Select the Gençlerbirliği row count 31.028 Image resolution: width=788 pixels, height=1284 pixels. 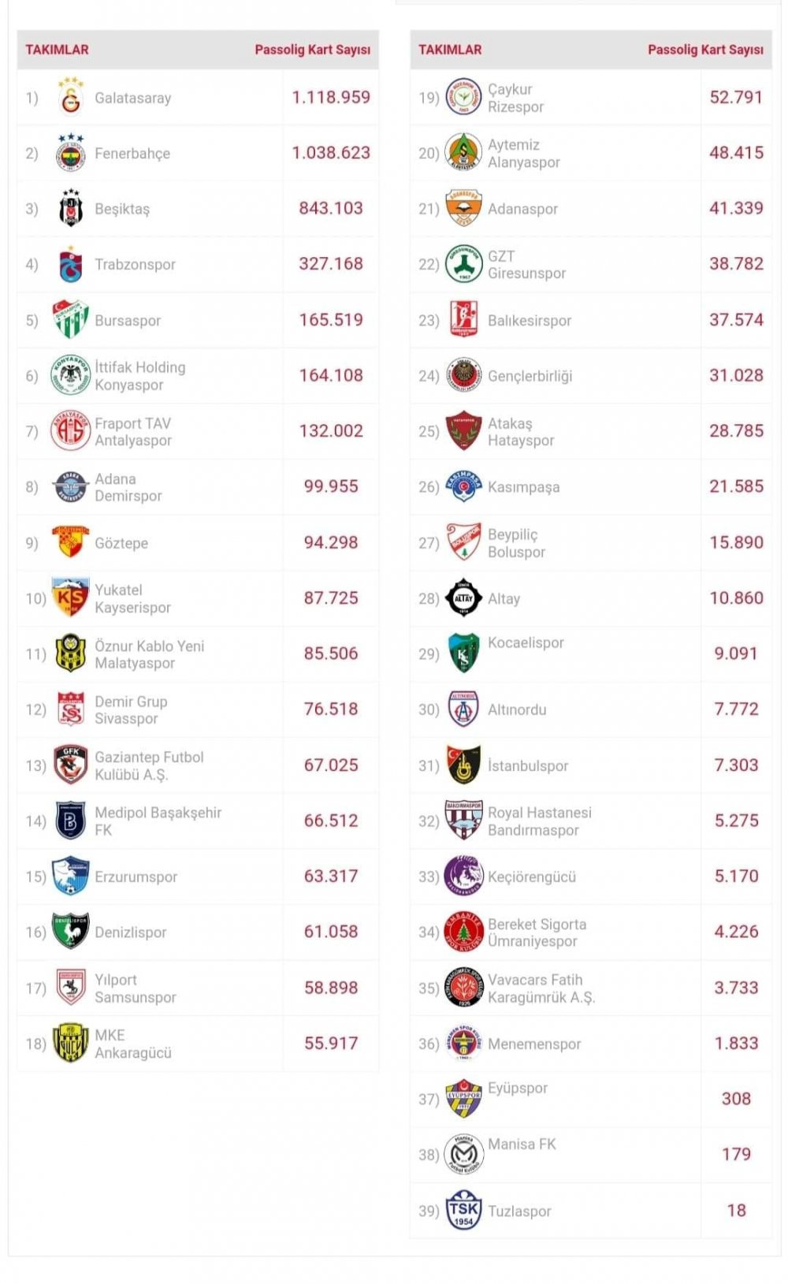point(736,375)
